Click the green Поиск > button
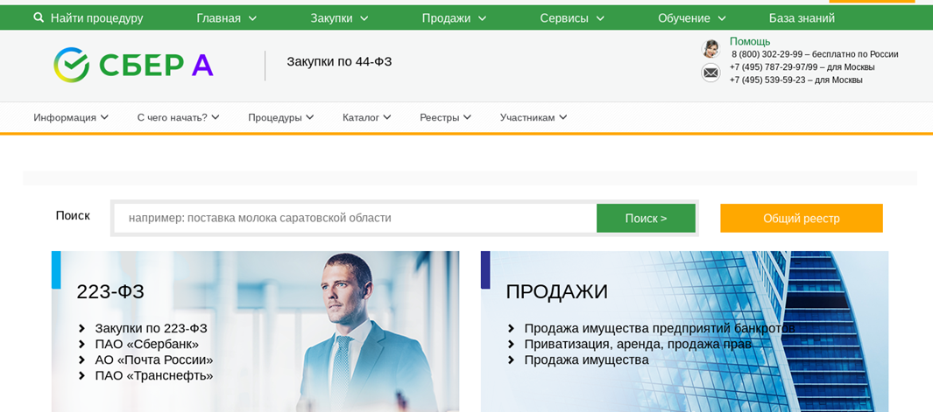The width and height of the screenshot is (933, 412). click(x=646, y=218)
